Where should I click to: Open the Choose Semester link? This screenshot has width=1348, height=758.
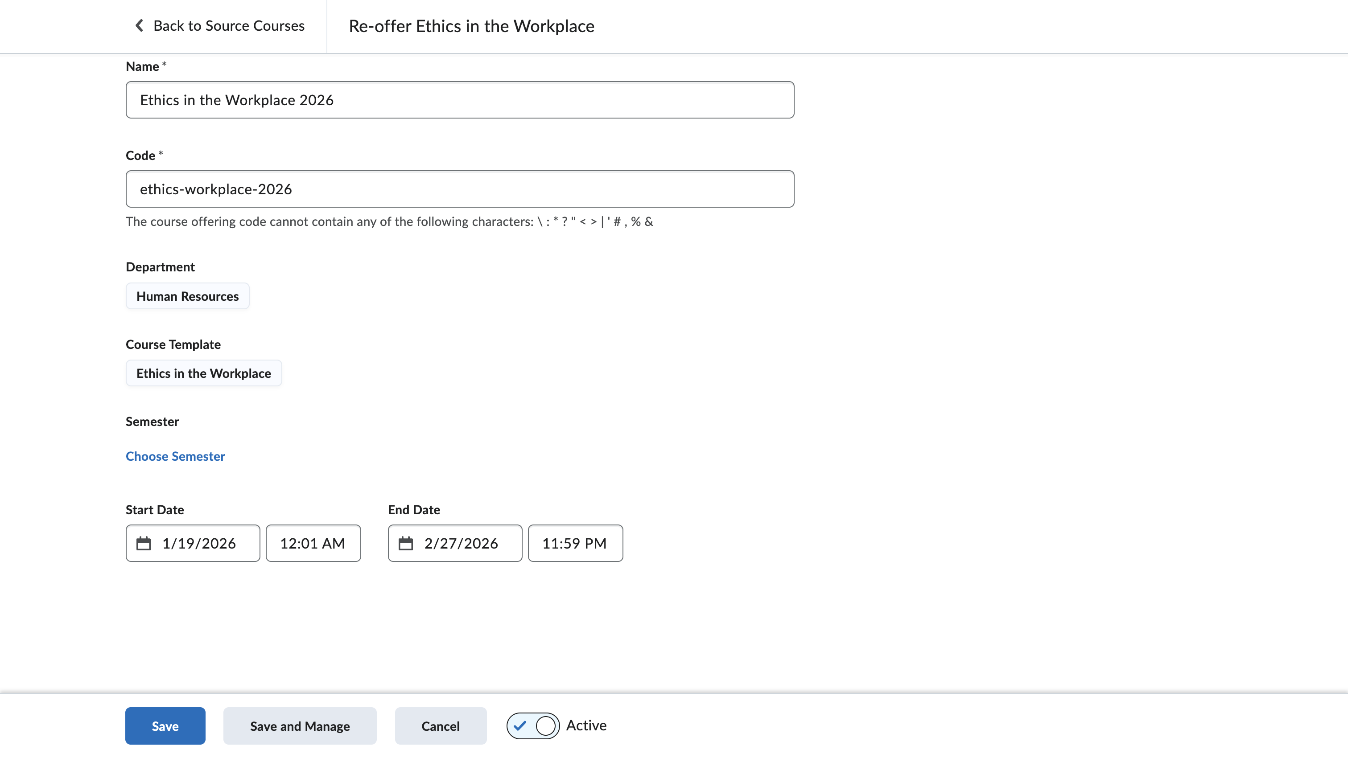point(175,456)
